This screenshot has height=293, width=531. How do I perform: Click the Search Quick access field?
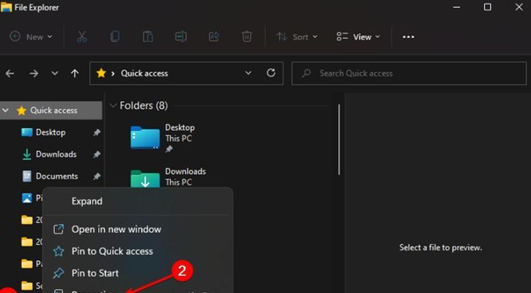pyautogui.click(x=409, y=73)
